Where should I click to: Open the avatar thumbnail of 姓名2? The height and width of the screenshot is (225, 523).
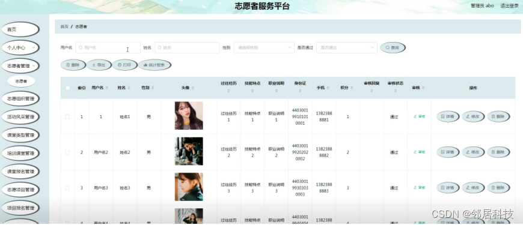click(189, 151)
